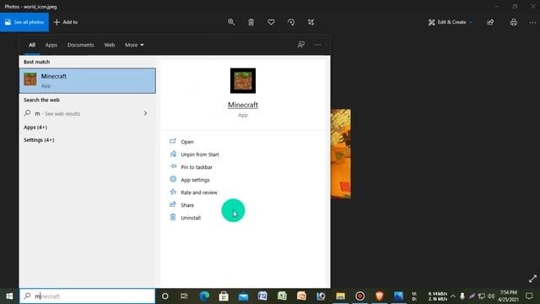Click the search feedback icon

point(301,45)
